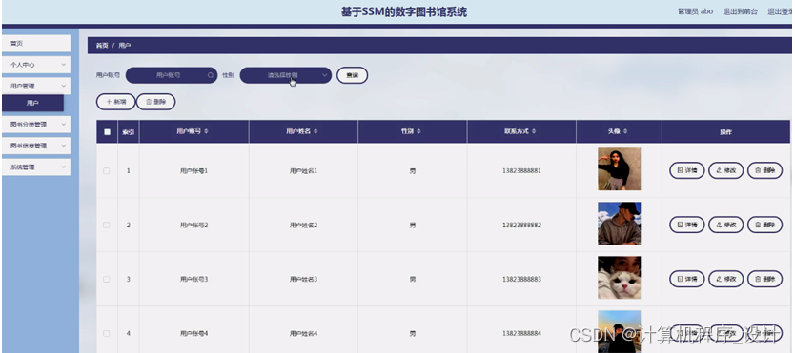Check the checkbox for 用户账号2 row
Screen dimensions: 795x353
coord(107,226)
